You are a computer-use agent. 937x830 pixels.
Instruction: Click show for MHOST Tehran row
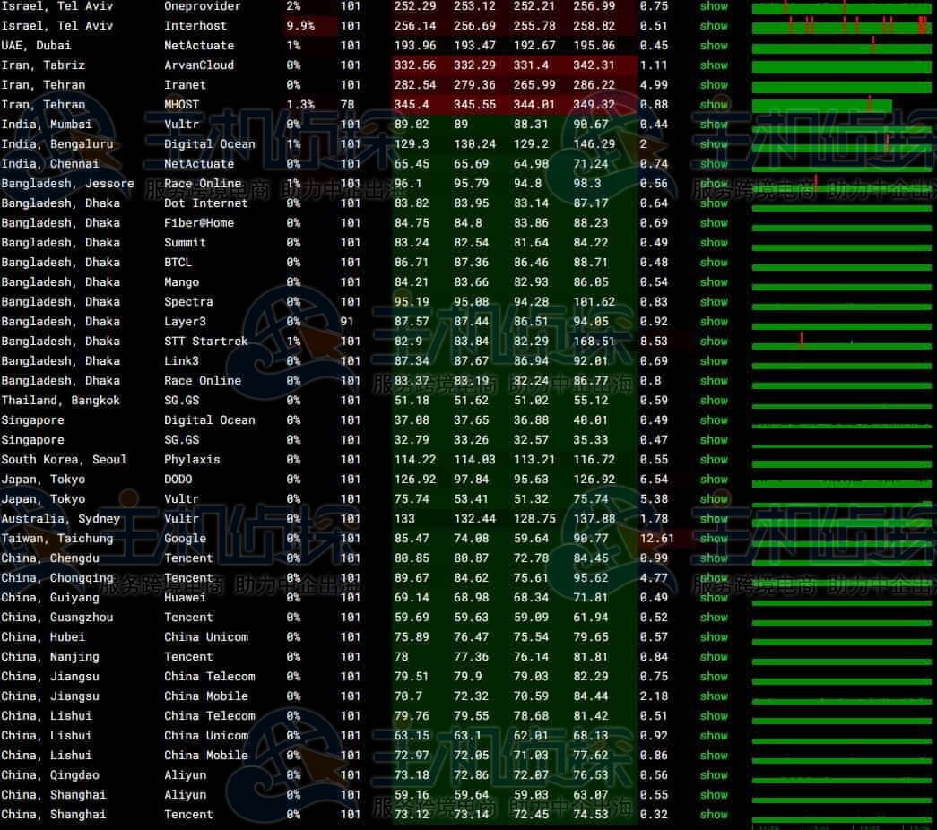[x=714, y=105]
